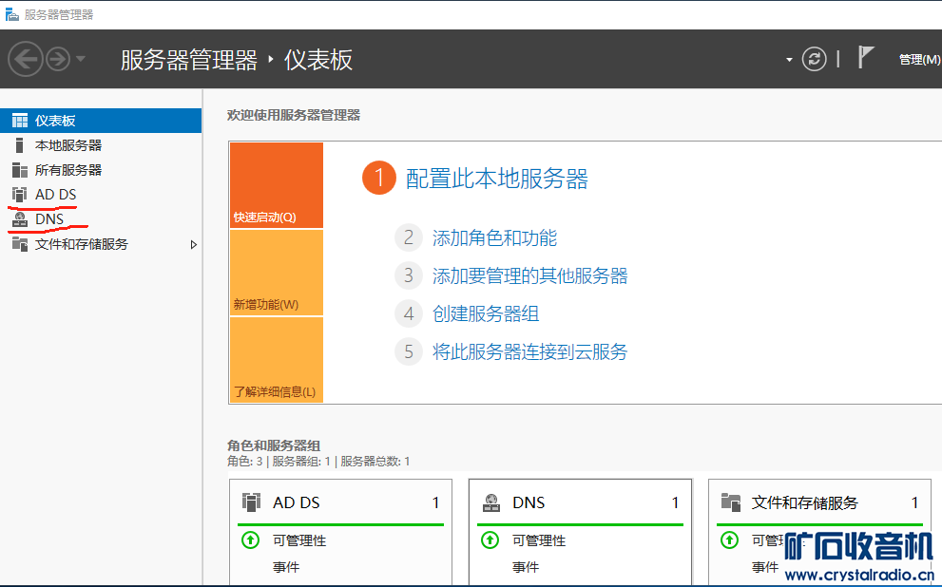Click the refresh icon in header
Screen dimensions: 942x587
click(x=814, y=59)
